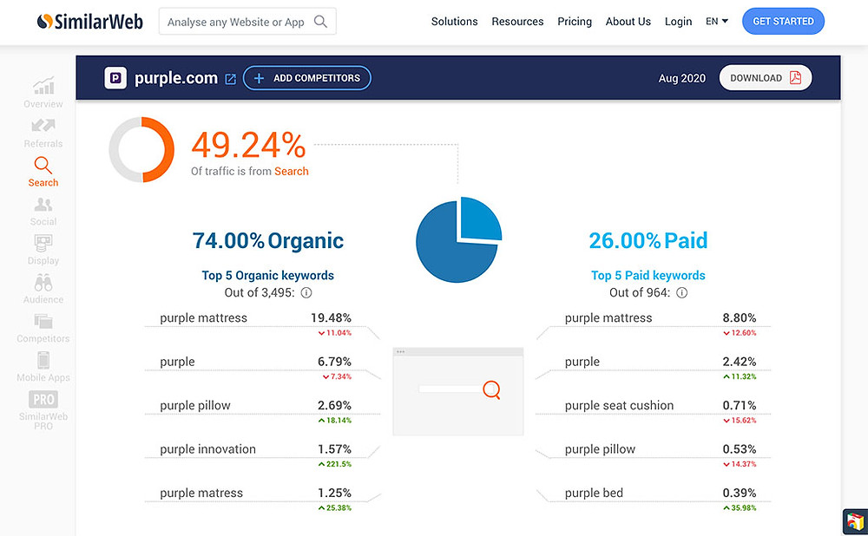868x536 pixels.
Task: Click the Login link
Action: point(678,22)
